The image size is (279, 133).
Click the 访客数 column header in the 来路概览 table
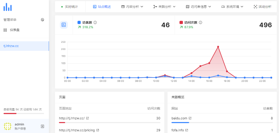(268, 109)
